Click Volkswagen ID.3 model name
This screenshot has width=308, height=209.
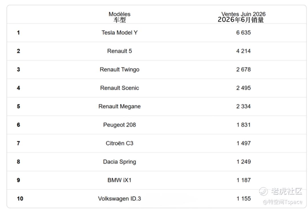pos(119,198)
